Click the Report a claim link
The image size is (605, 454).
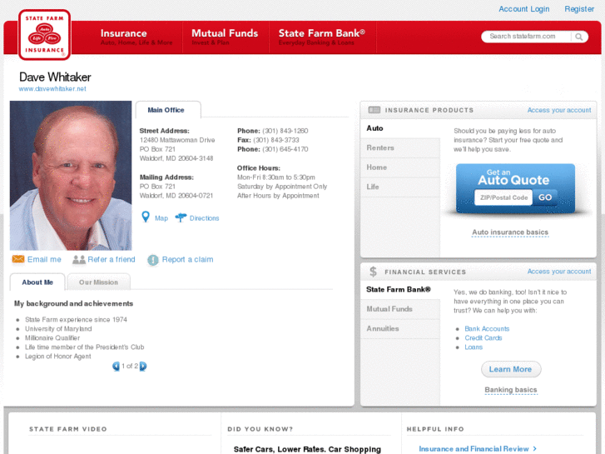coord(187,259)
